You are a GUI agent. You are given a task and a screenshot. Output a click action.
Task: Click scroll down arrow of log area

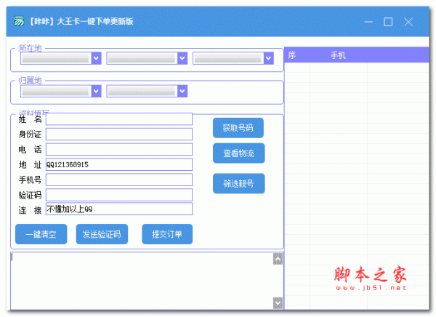[278, 303]
